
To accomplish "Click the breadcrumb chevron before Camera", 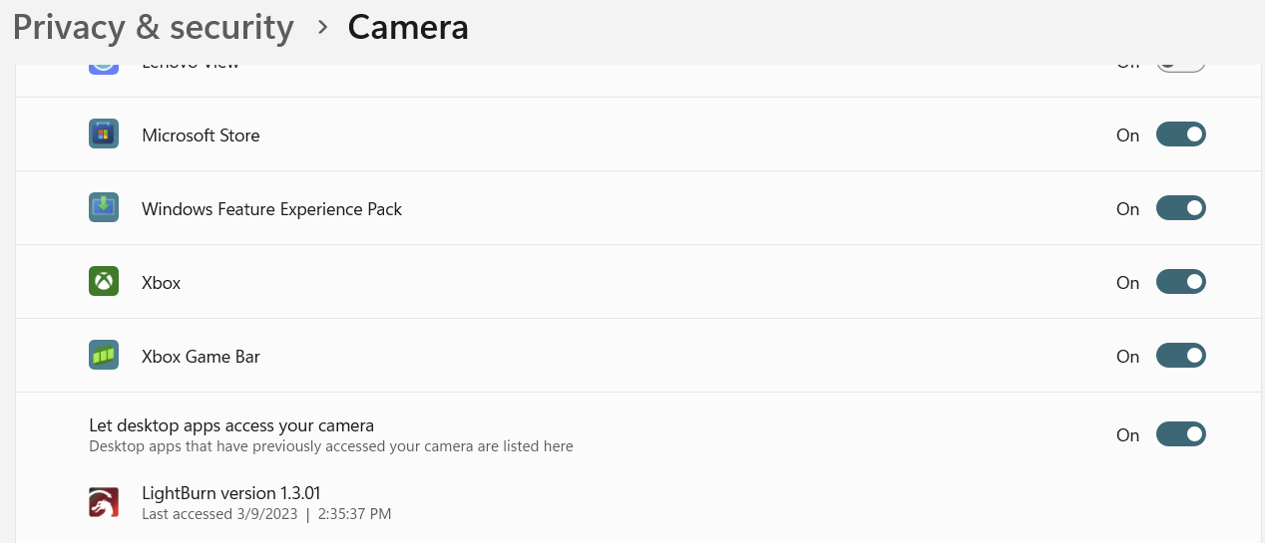I will (x=322, y=28).
